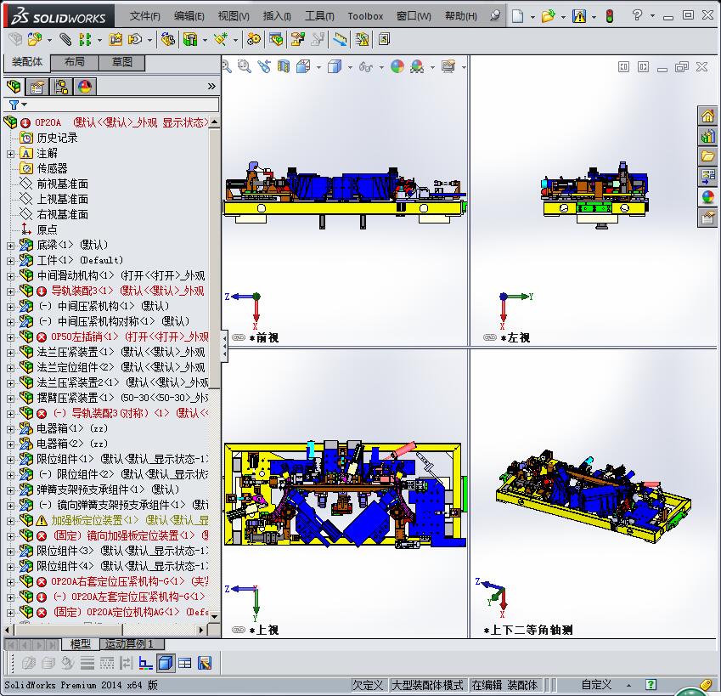Image resolution: width=721 pixels, height=696 pixels.
Task: Click the 大型装配体模式 status bar button
Action: coord(427,685)
